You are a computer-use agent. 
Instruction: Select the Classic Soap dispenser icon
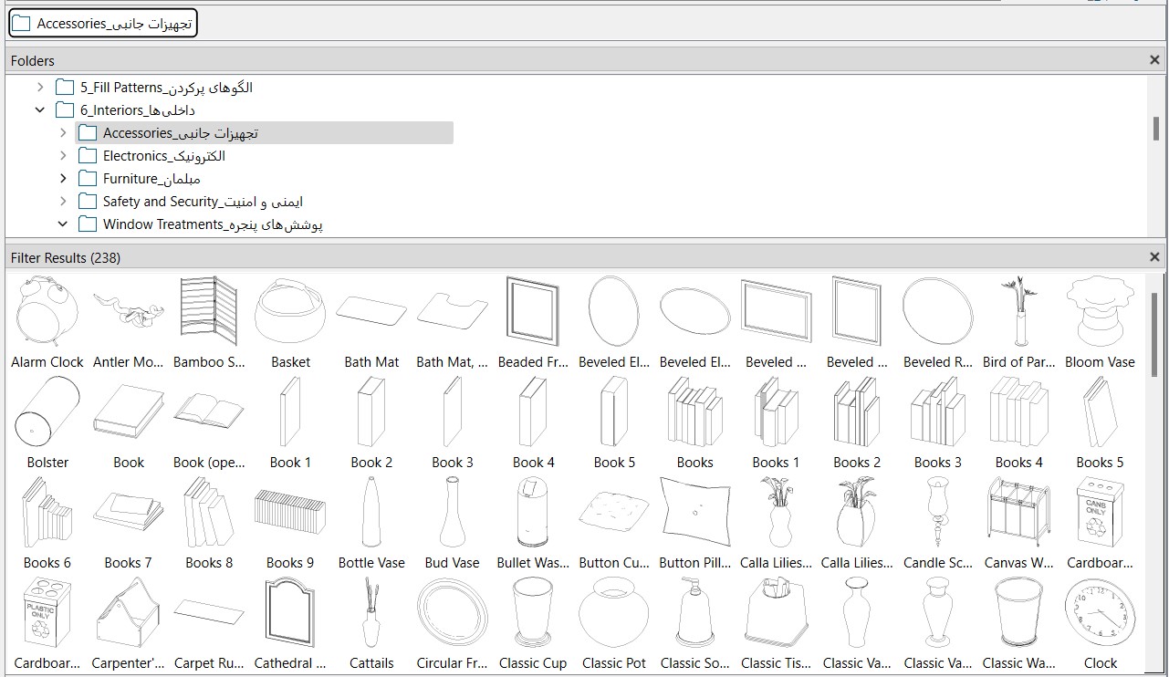point(694,612)
